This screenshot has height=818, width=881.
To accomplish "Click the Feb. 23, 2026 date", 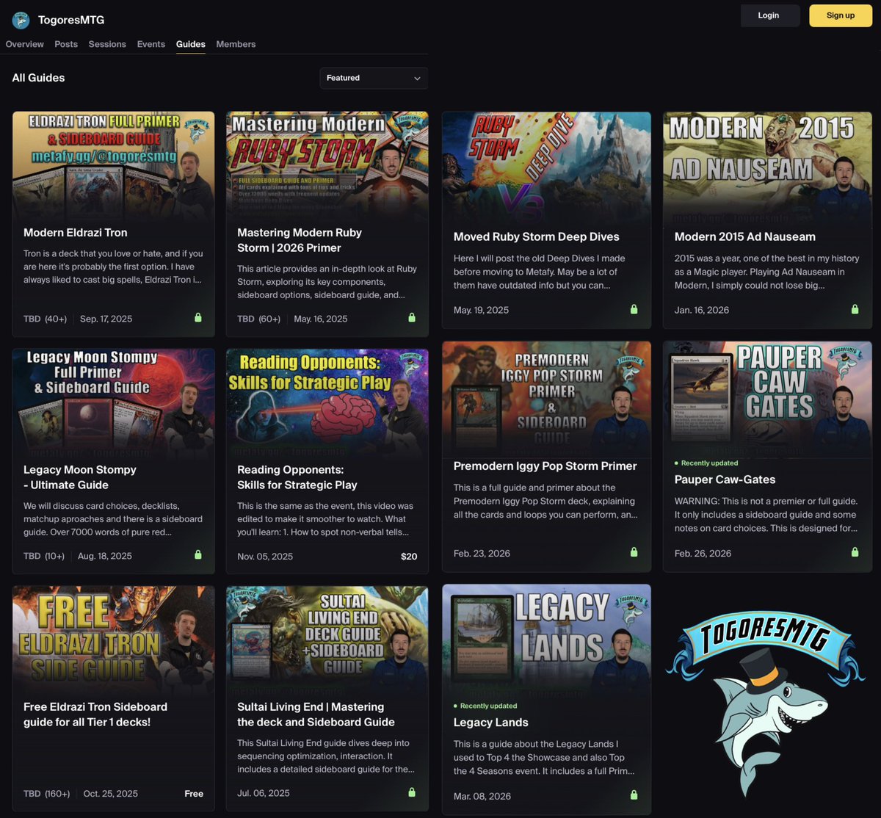I will [x=482, y=553].
